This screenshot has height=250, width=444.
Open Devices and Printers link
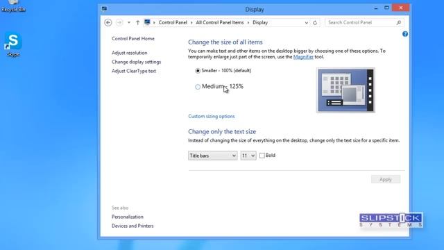[x=133, y=226]
